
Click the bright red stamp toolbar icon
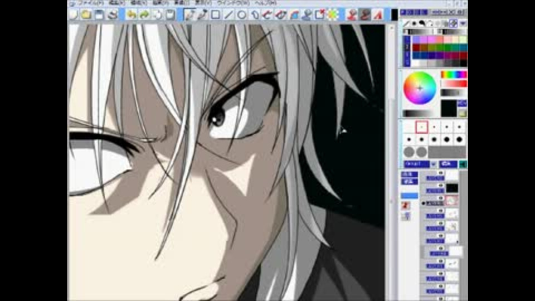[x=352, y=14]
